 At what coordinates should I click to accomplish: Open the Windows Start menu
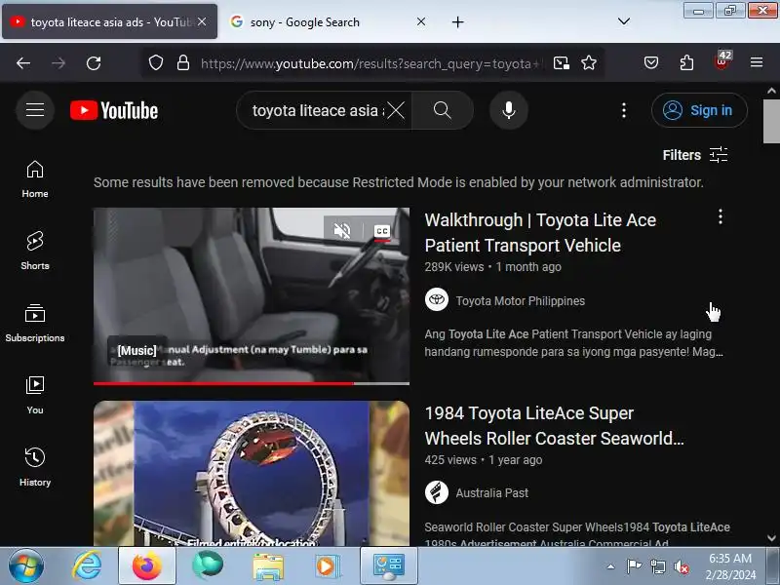pyautogui.click(x=26, y=565)
